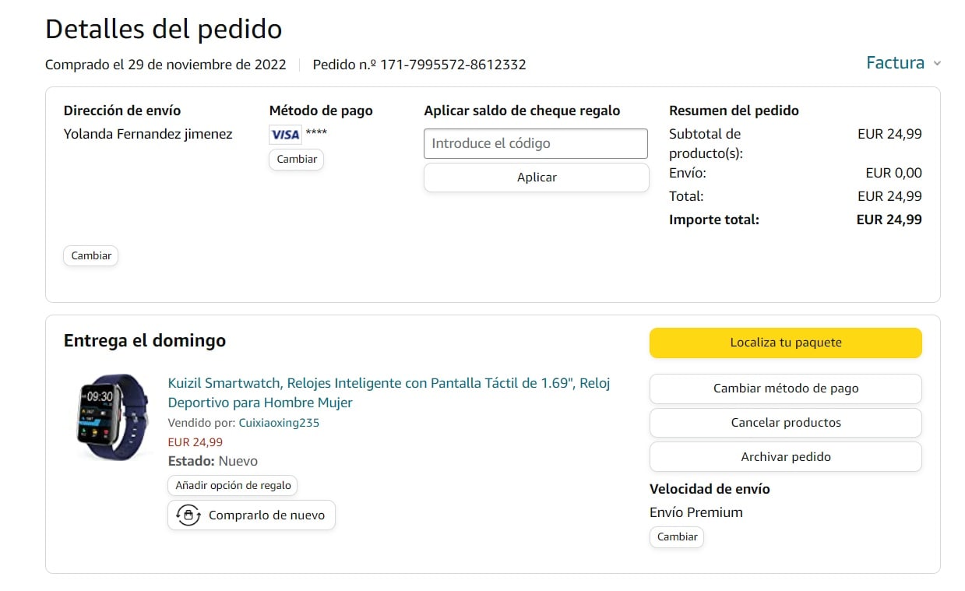Click the Comprarlo de nuevo button label
This screenshot has height=591, width=965.
[x=266, y=515]
